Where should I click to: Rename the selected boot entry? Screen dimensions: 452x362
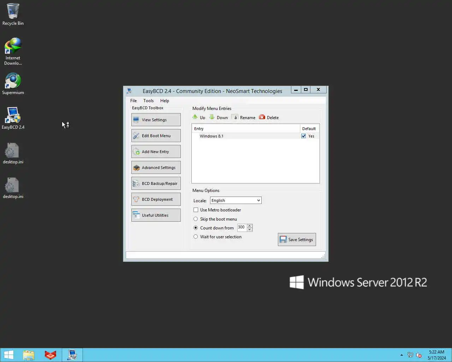point(244,117)
